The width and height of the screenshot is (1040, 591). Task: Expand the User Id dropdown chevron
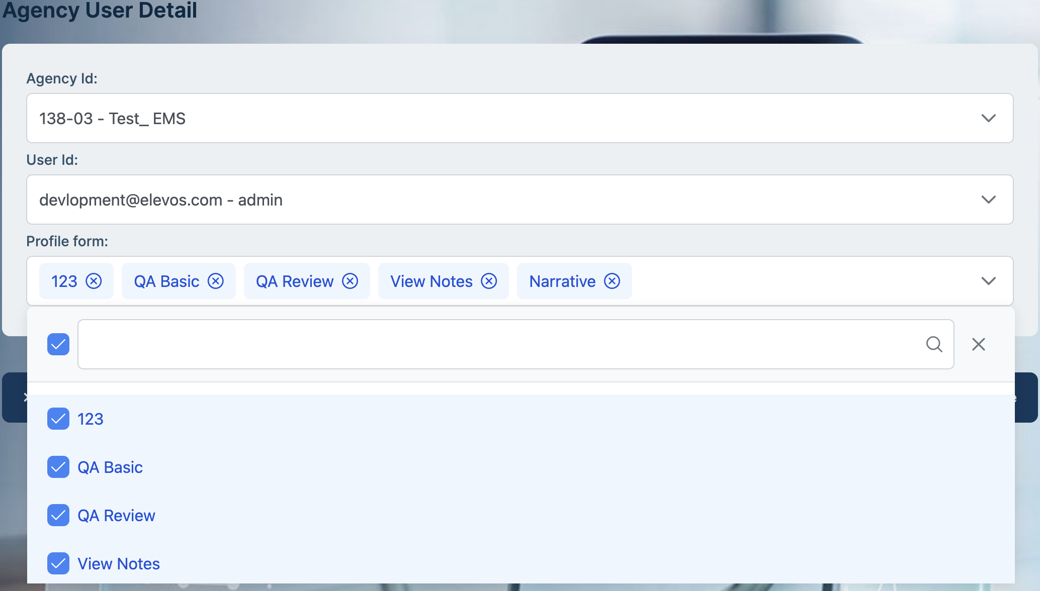[x=988, y=200]
